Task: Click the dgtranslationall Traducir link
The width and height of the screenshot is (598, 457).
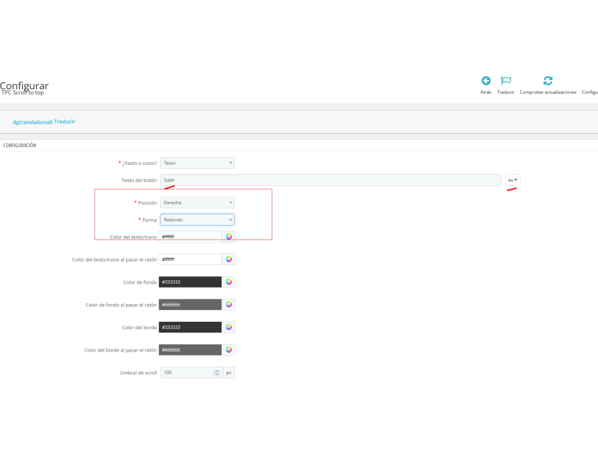Action: (44, 122)
